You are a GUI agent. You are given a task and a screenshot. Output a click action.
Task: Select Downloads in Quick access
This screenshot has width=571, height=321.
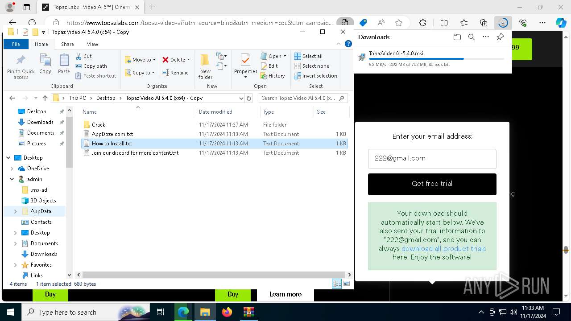[40, 122]
